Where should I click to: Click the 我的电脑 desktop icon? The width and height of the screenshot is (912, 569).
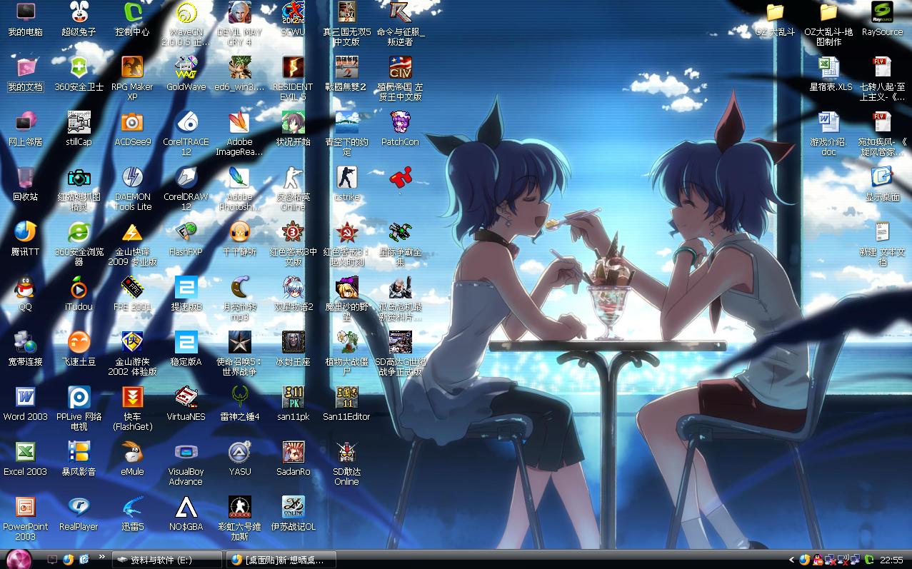(x=25, y=19)
